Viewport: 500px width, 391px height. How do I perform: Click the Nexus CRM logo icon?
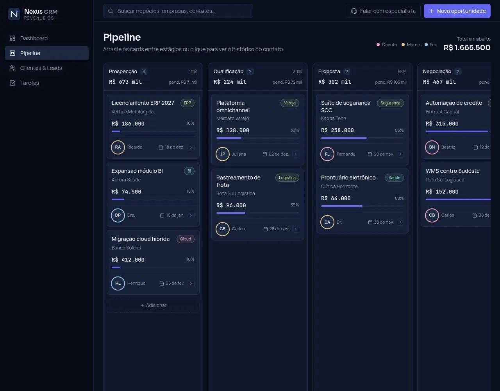(x=14, y=14)
